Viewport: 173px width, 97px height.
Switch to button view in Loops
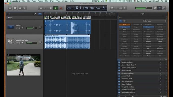pos(121,21)
